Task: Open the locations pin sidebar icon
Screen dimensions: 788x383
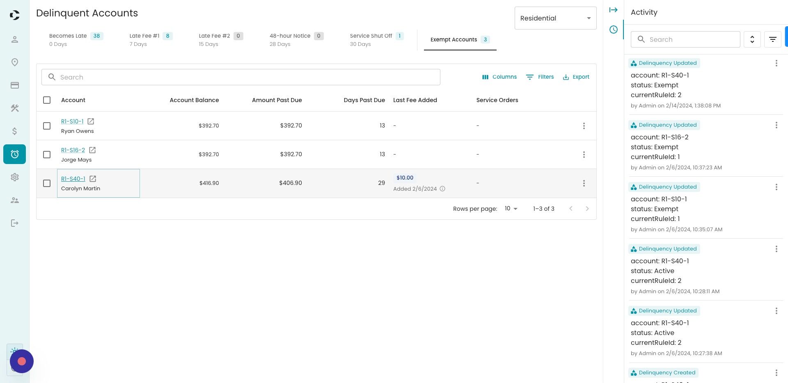Action: 15,62
